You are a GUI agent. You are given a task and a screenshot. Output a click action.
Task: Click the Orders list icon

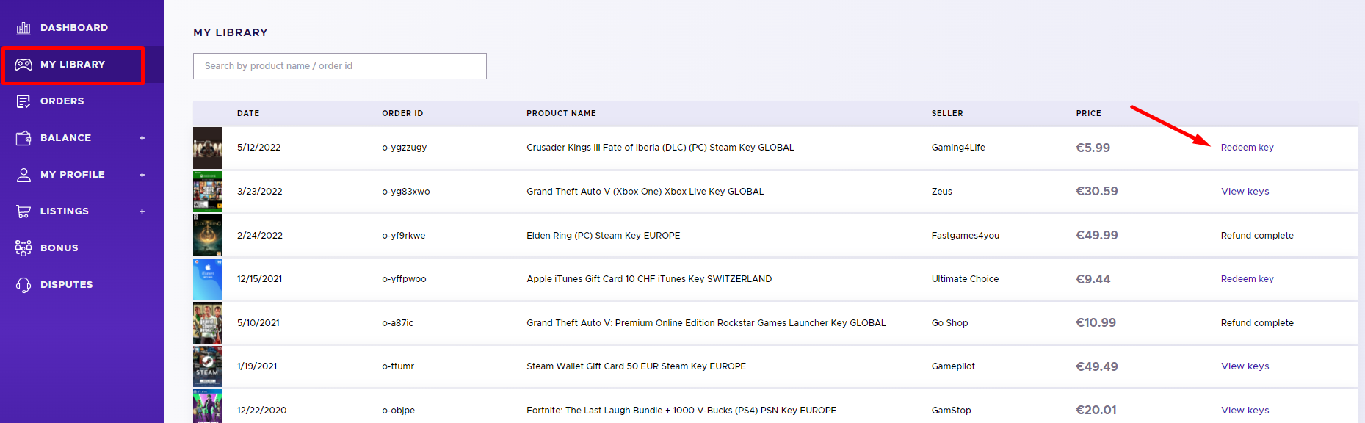(23, 101)
